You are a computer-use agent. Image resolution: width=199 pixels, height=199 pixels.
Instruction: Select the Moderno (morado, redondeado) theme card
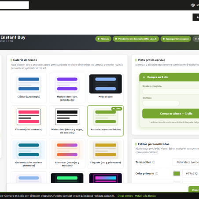67,88
